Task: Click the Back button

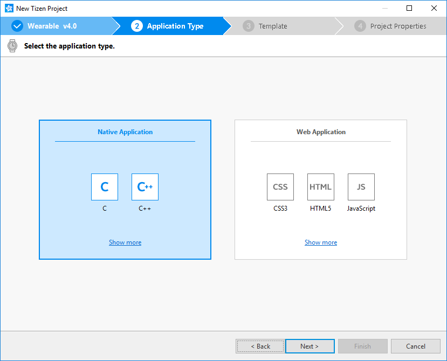Action: (260, 346)
